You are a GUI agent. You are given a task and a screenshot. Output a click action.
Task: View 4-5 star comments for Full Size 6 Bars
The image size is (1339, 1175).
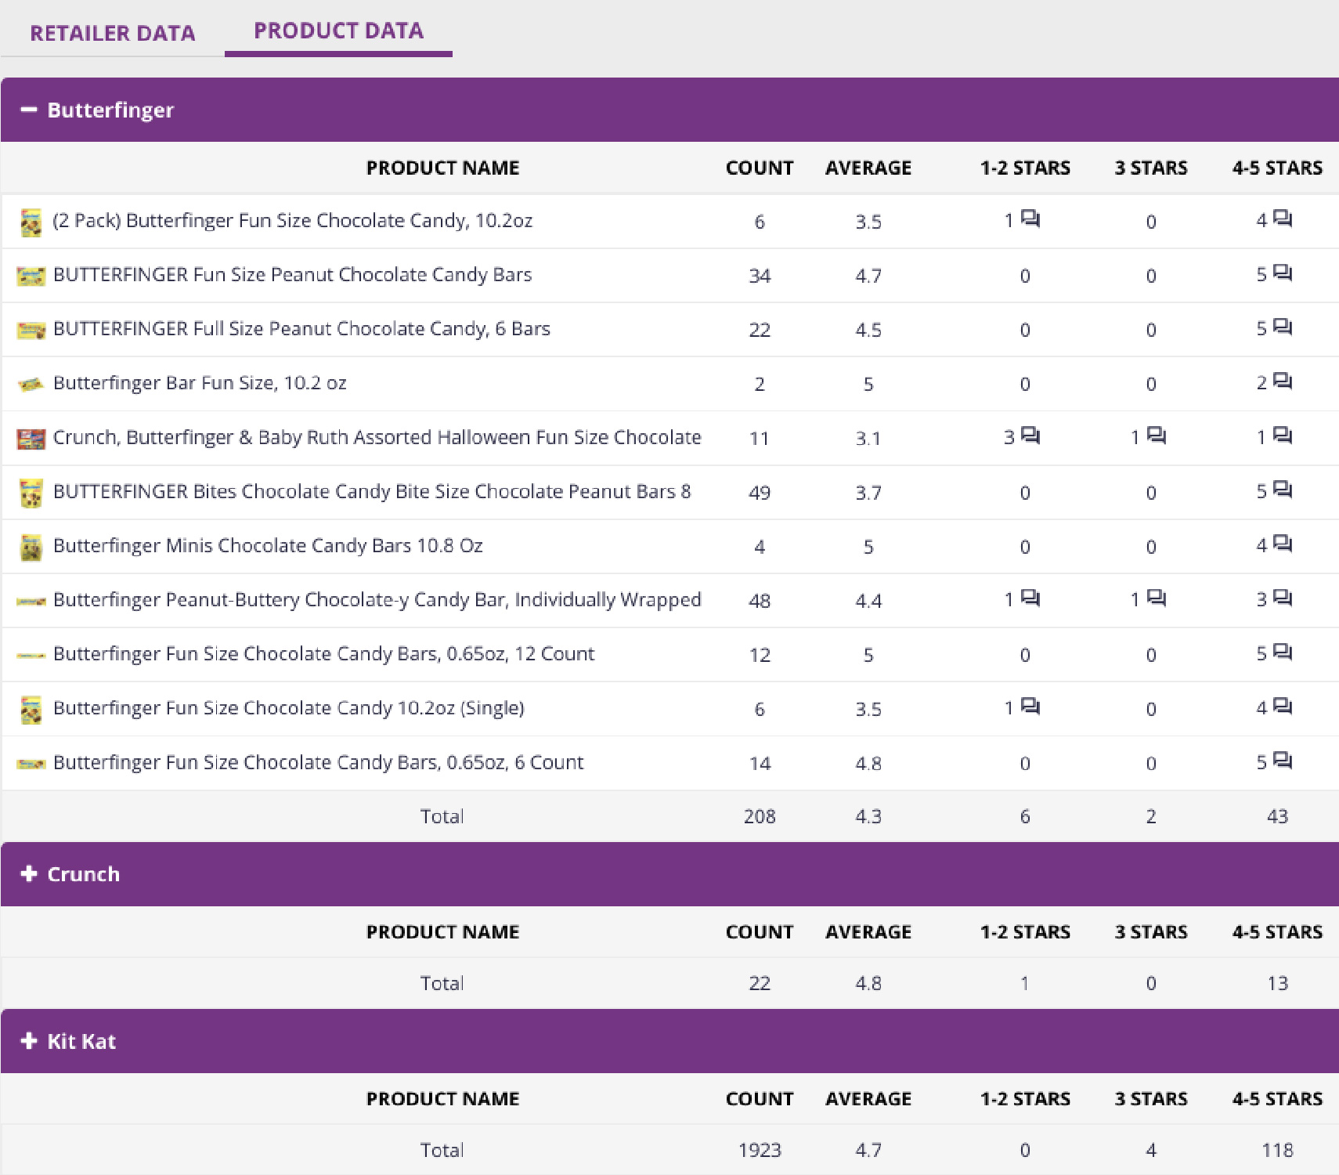[1283, 327]
